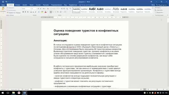The image size is (169, 95).
Task: Clear all formatting eraser icon
Action: (x=48, y=9)
